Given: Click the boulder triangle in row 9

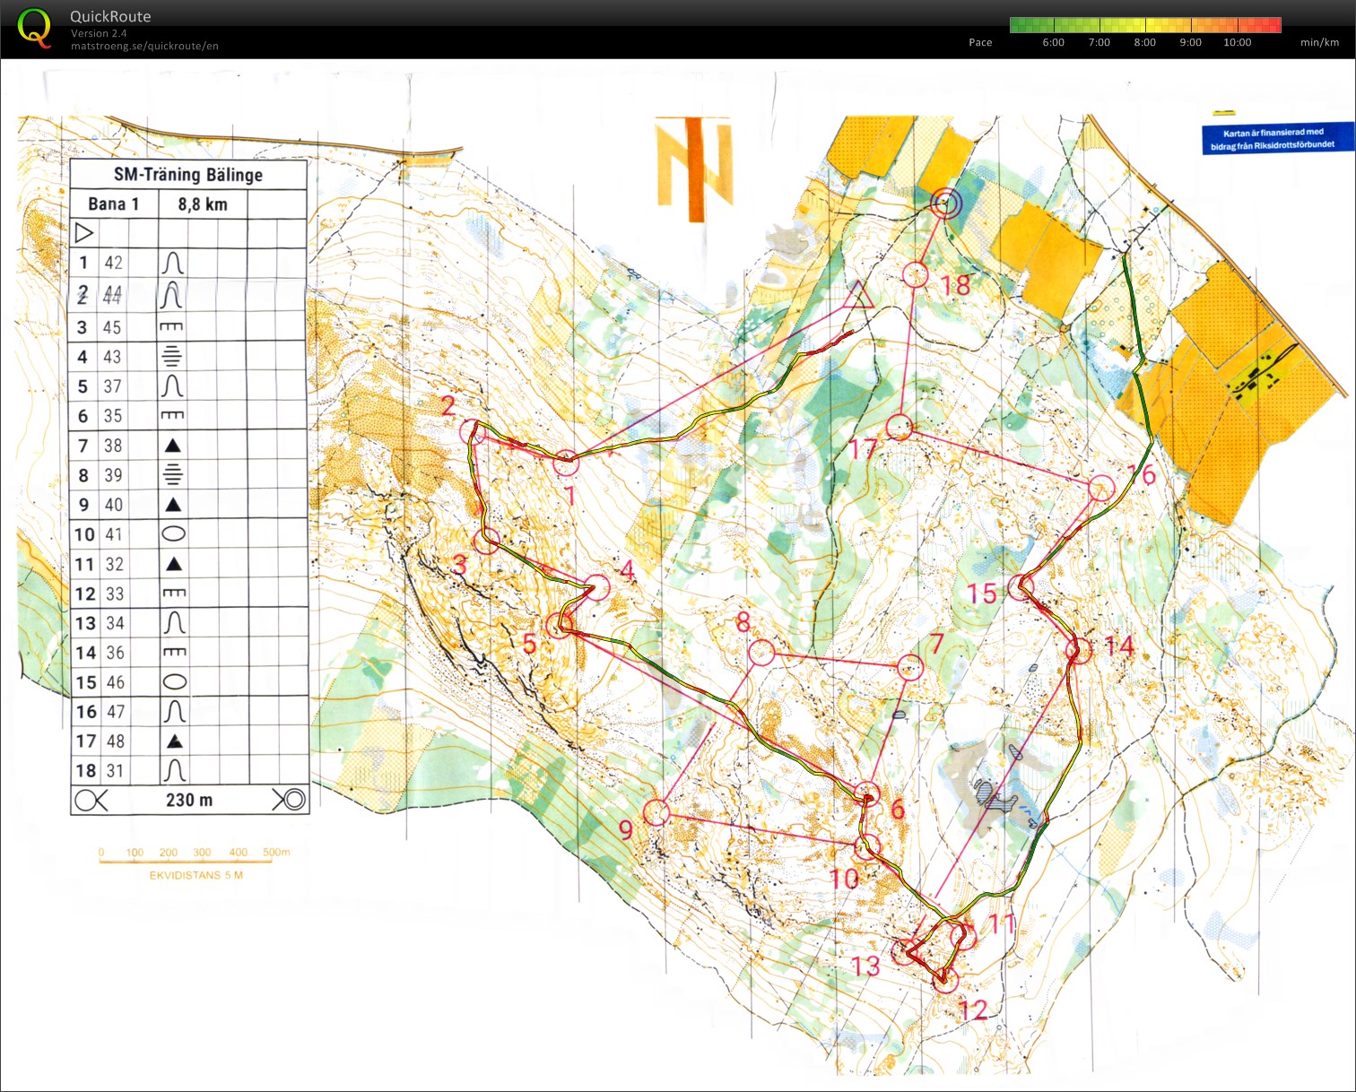Looking at the screenshot, I should (x=173, y=505).
